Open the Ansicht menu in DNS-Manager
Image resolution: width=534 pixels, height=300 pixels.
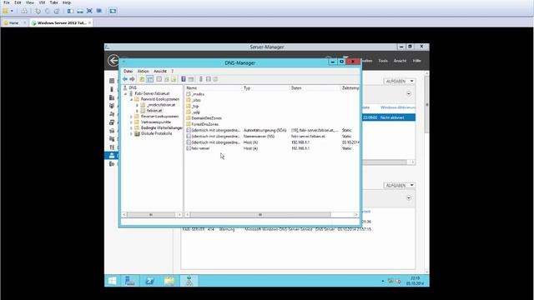click(160, 71)
